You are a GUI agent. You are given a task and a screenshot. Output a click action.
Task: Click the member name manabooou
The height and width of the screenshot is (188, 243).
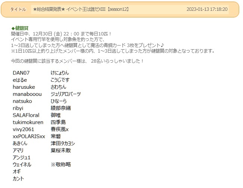pos(27,94)
